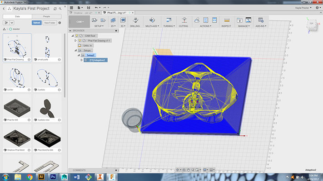Open the branch selector dropdown arrow
The height and width of the screenshot is (181, 323).
[12, 23]
